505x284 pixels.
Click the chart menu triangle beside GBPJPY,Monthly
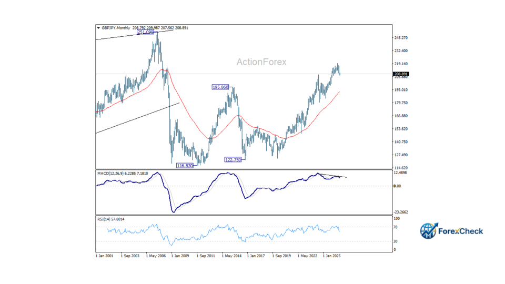pos(98,28)
